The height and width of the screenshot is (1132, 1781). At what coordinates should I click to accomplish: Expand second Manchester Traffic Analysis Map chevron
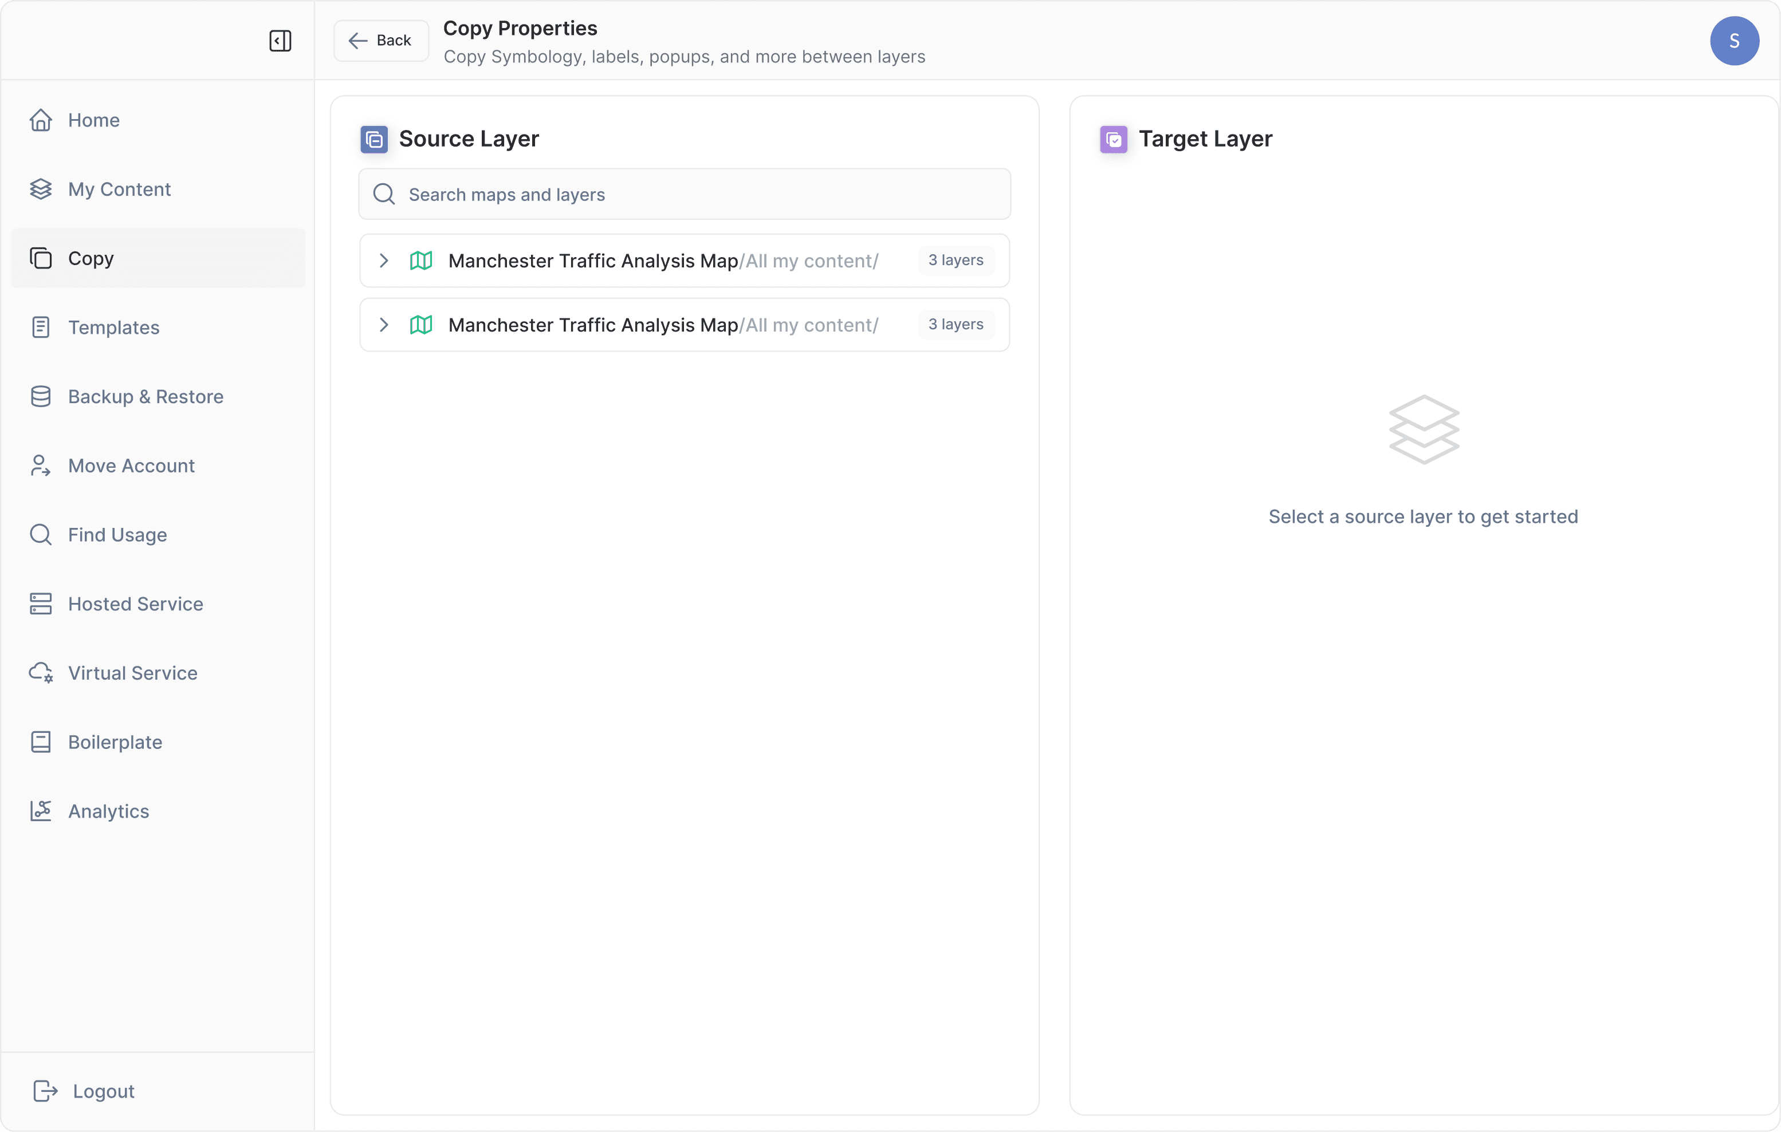(x=384, y=325)
